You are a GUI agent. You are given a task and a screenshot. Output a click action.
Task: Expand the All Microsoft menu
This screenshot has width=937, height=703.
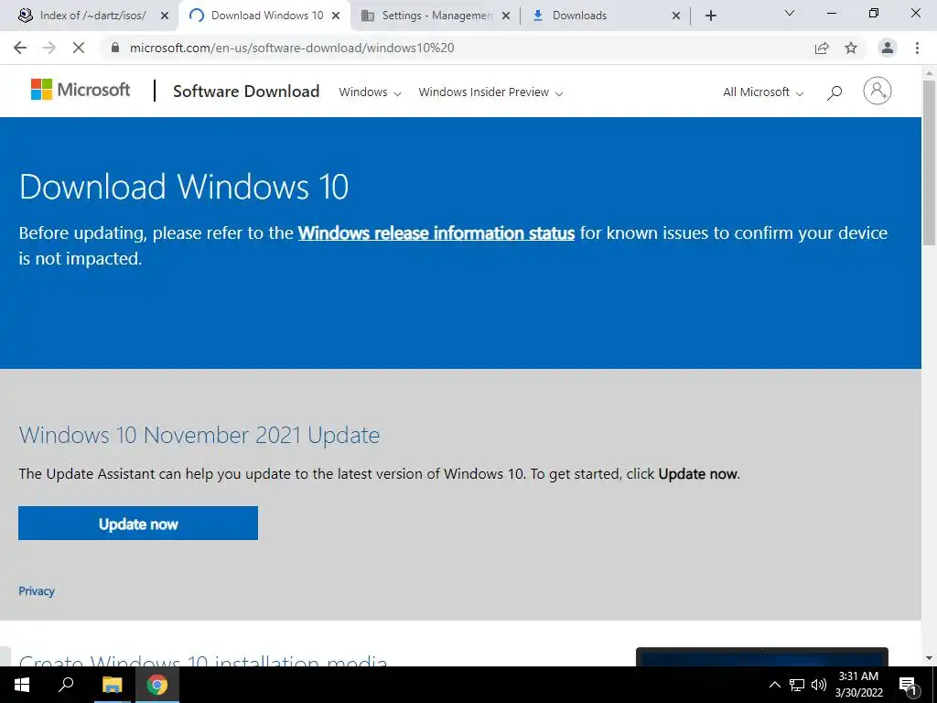[x=763, y=92]
